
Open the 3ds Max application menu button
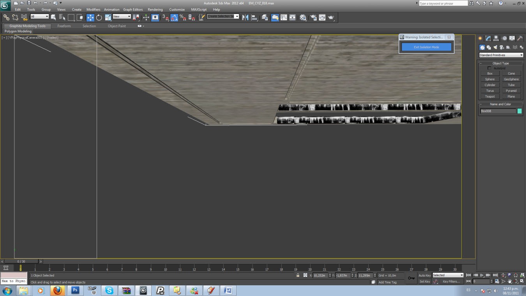click(5, 5)
